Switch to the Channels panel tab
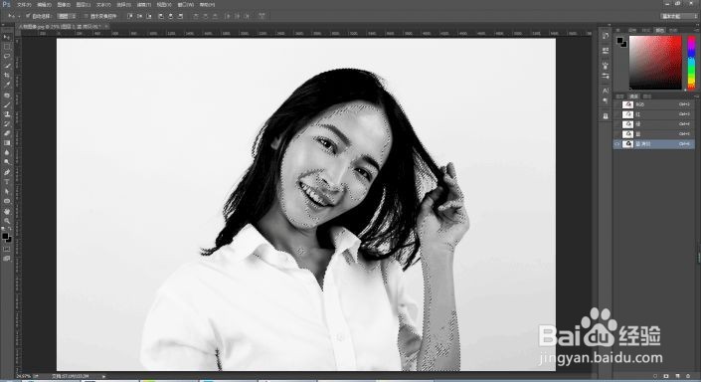Screen dimensions: 701x382 633,96
